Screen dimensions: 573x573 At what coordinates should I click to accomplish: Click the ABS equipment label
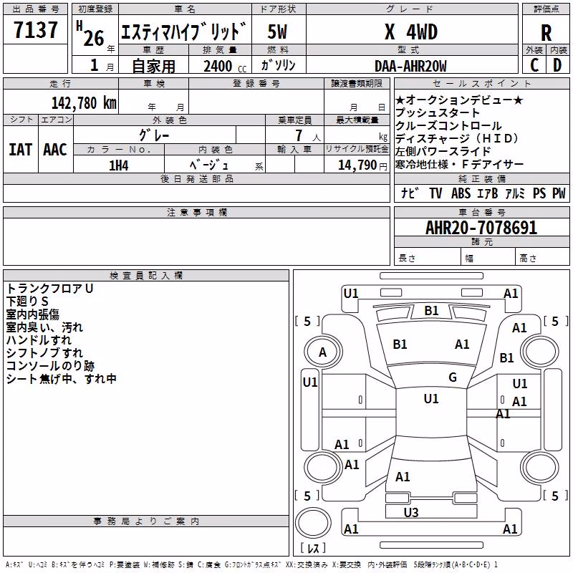[x=461, y=193]
